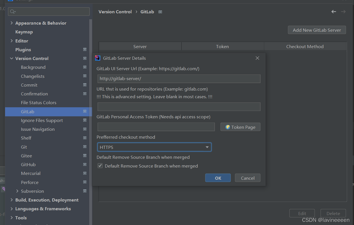
Task: Open the Shelf settings page
Action: [26, 138]
